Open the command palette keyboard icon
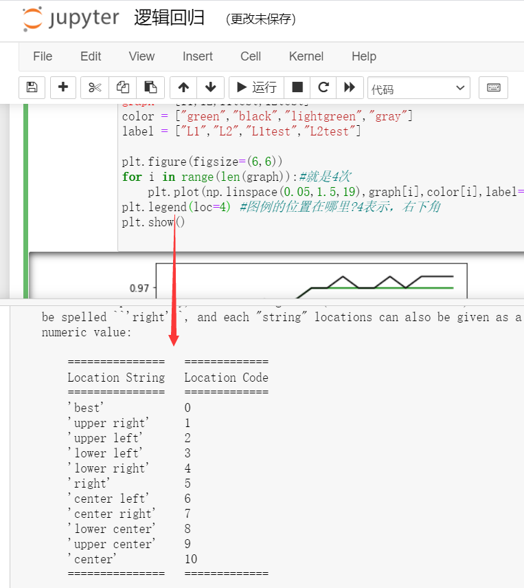524x588 pixels. tap(493, 87)
